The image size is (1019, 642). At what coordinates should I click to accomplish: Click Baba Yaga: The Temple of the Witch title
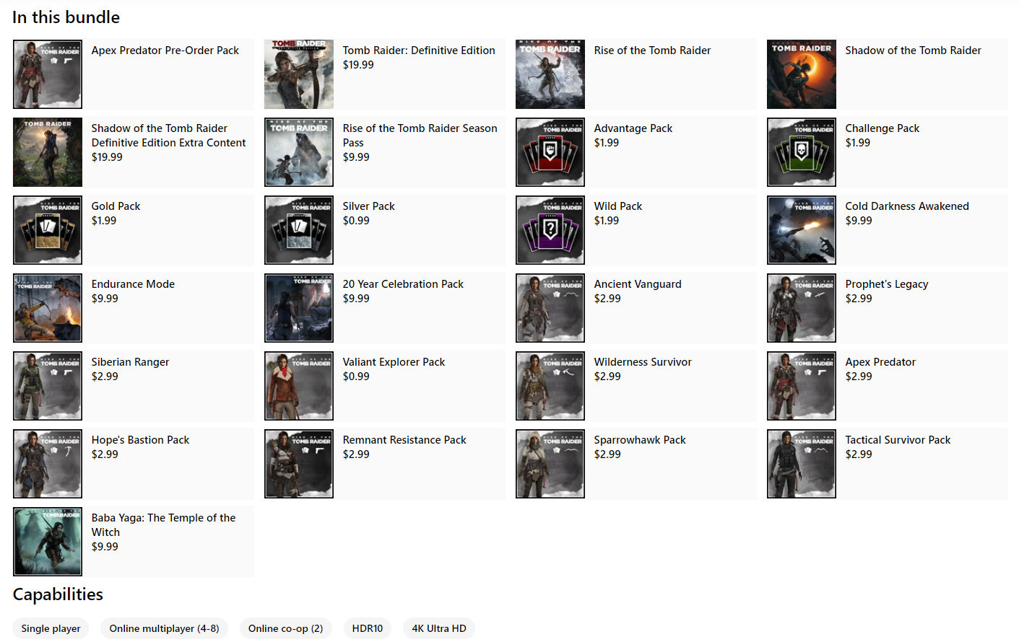click(x=163, y=525)
